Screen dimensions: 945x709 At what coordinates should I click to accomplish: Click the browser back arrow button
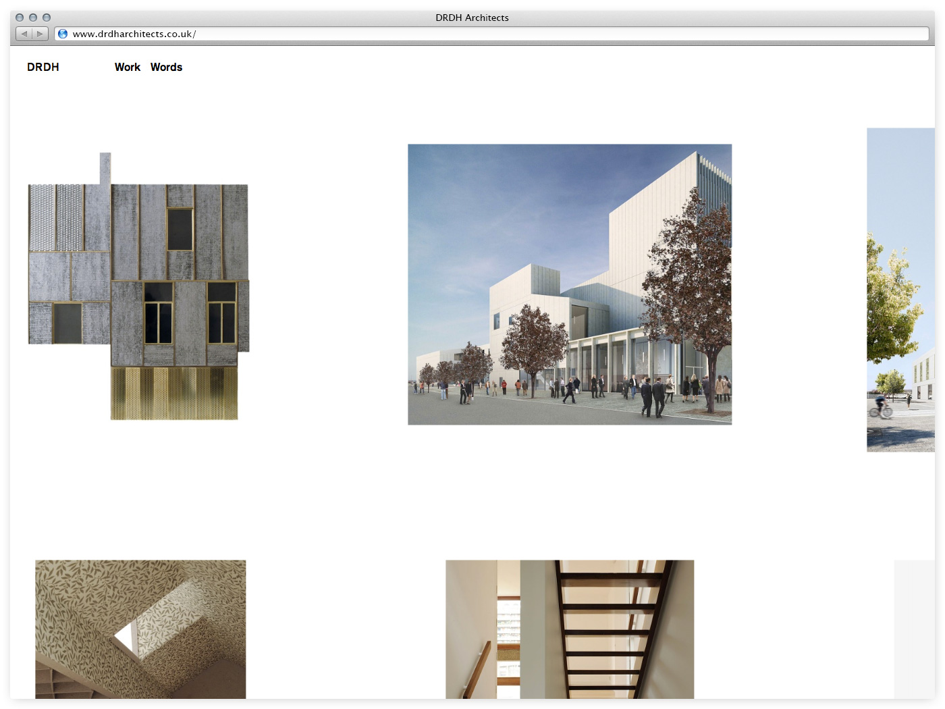24,34
